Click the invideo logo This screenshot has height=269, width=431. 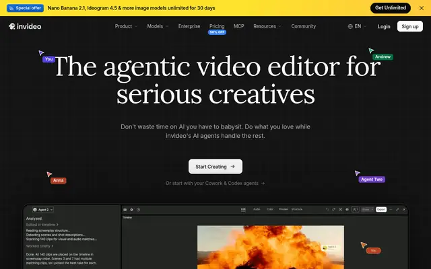(x=25, y=26)
